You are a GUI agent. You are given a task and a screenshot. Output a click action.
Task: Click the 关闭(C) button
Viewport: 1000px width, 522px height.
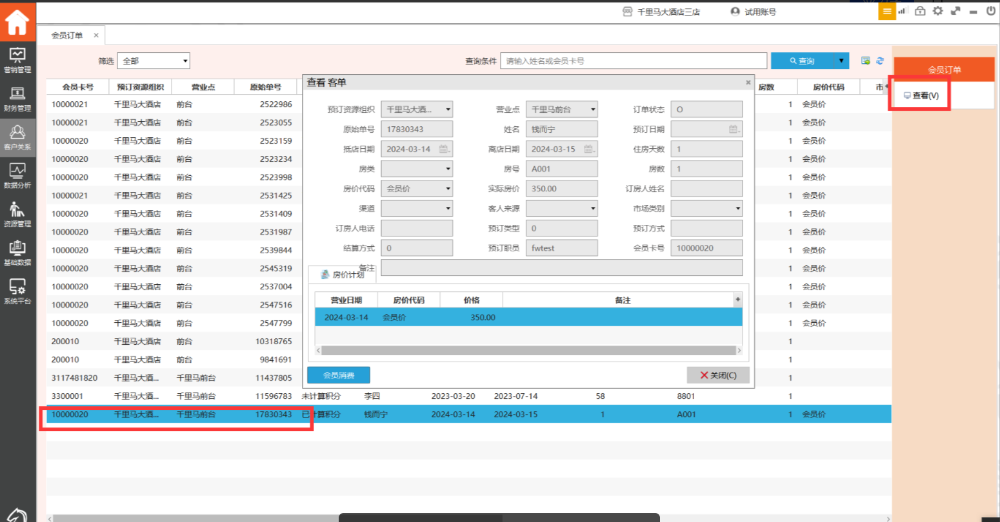pyautogui.click(x=718, y=375)
